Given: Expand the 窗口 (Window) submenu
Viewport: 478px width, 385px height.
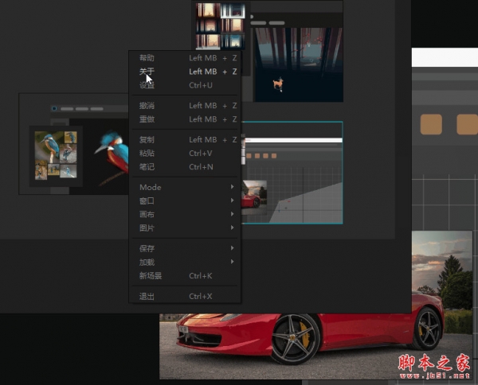Looking at the screenshot, I should click(x=147, y=201).
